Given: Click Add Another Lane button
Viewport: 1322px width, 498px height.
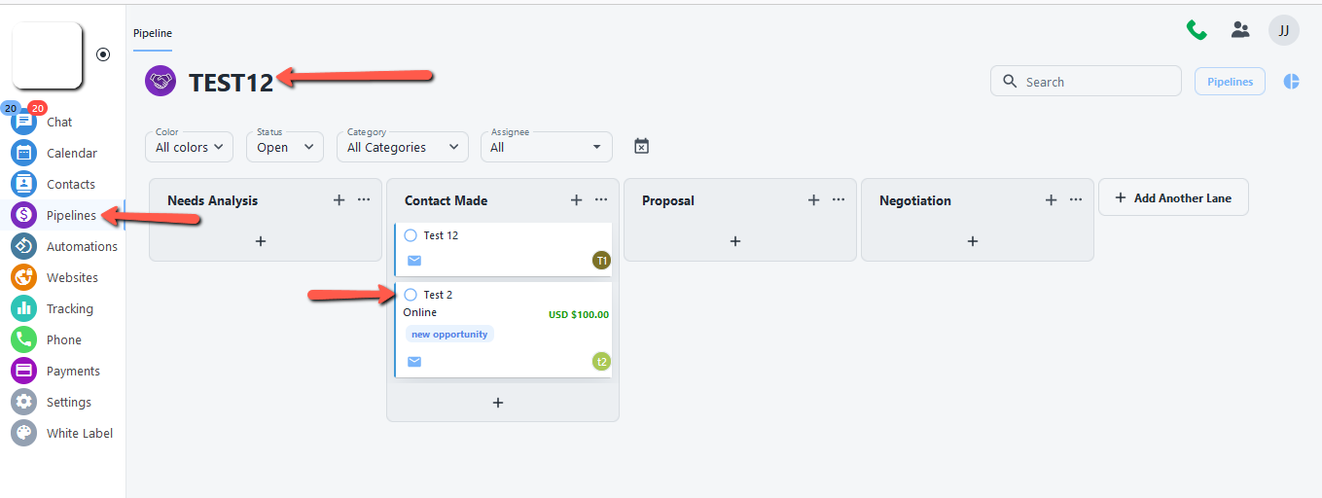Looking at the screenshot, I should pos(1172,197).
